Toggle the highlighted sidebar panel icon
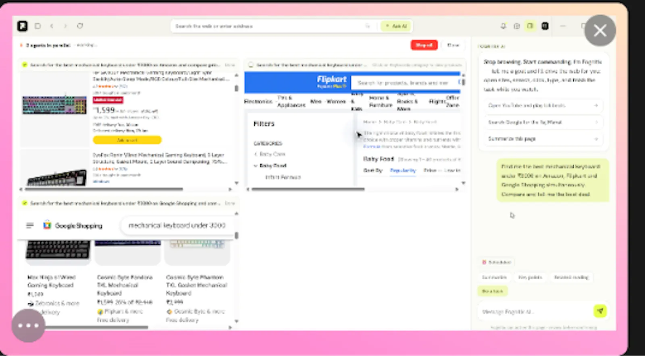This screenshot has height=357, width=645. (x=530, y=26)
